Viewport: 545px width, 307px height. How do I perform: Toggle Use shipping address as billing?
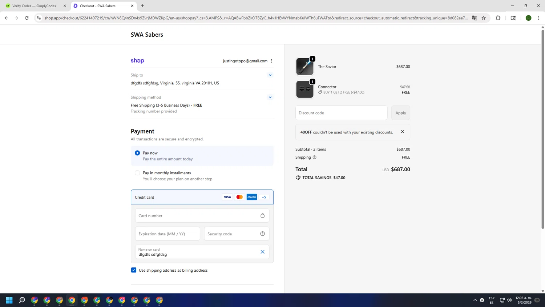134,270
